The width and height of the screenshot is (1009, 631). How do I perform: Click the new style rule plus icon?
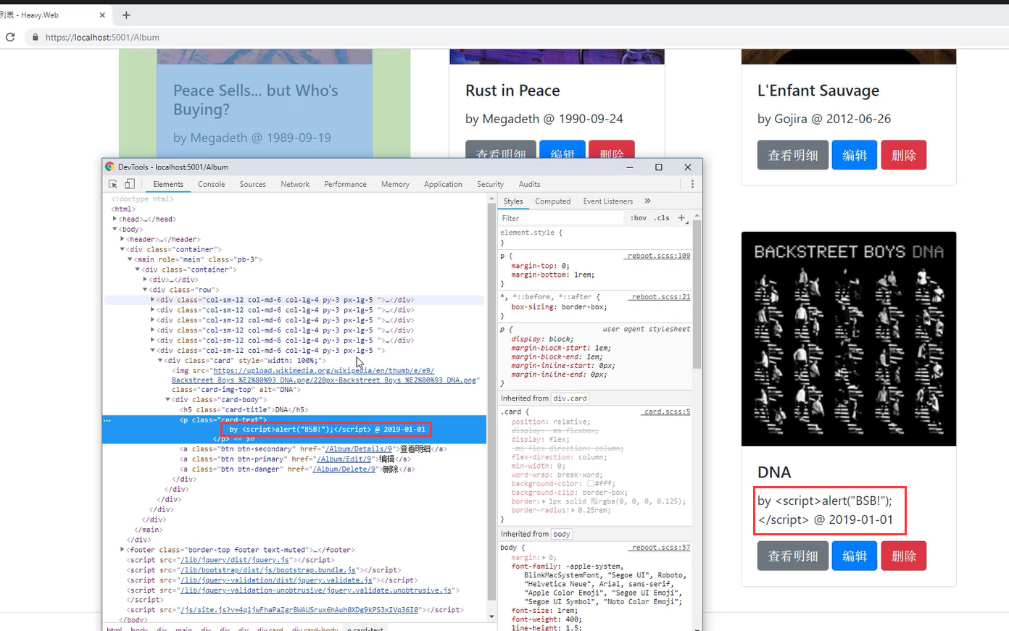(681, 218)
